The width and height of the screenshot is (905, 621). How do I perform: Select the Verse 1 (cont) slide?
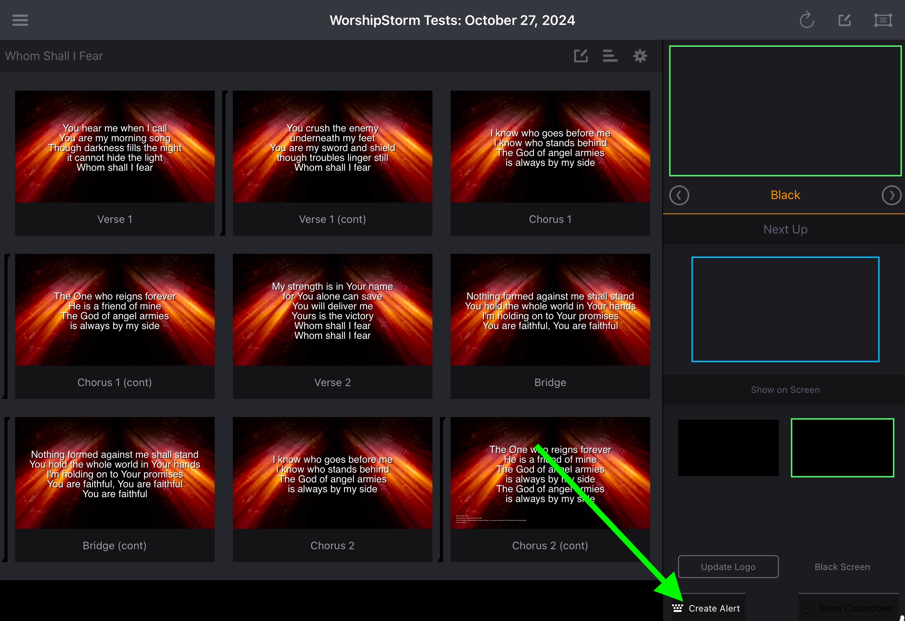pyautogui.click(x=333, y=163)
